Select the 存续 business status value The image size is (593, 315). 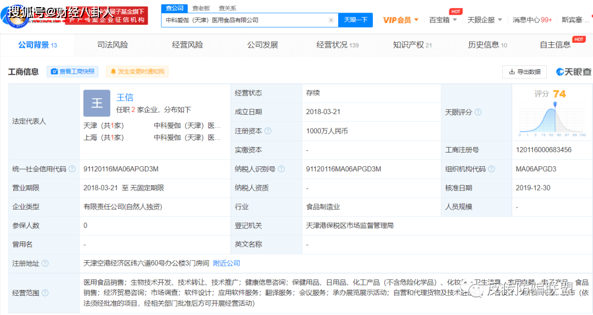pos(313,93)
